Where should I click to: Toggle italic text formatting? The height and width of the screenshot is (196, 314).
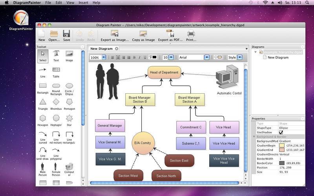(x=139, y=57)
